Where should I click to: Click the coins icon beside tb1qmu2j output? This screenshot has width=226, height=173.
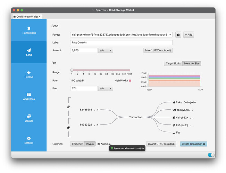point(174,125)
